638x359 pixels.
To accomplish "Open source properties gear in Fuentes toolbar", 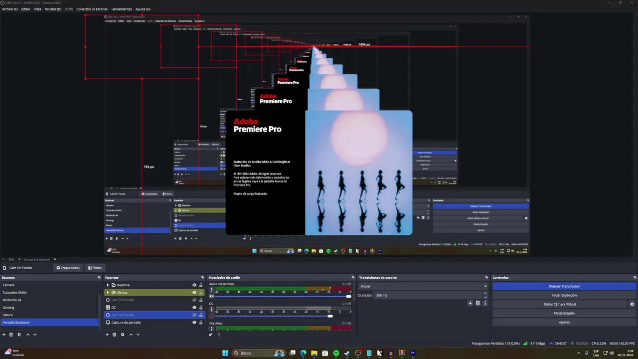I will pos(123,335).
